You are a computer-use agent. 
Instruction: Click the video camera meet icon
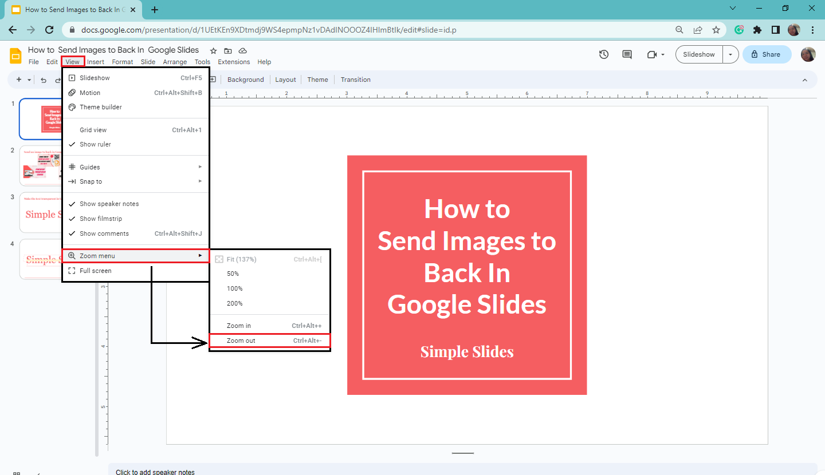tap(651, 54)
